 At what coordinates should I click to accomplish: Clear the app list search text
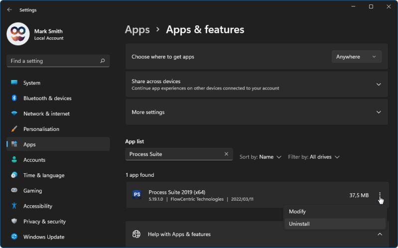pyautogui.click(x=226, y=154)
